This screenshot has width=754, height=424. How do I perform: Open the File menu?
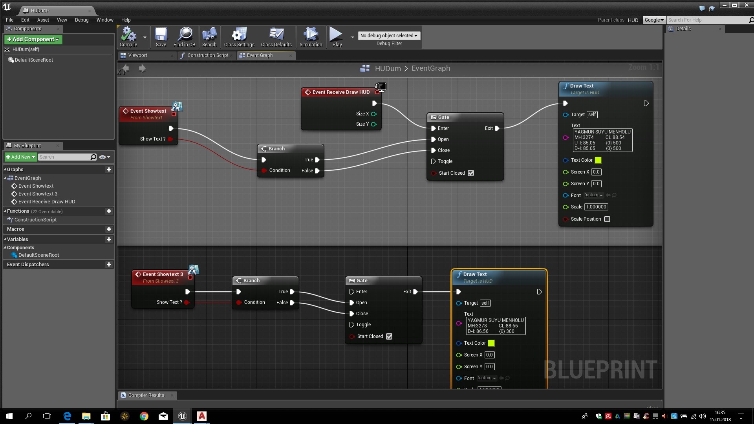coord(10,20)
